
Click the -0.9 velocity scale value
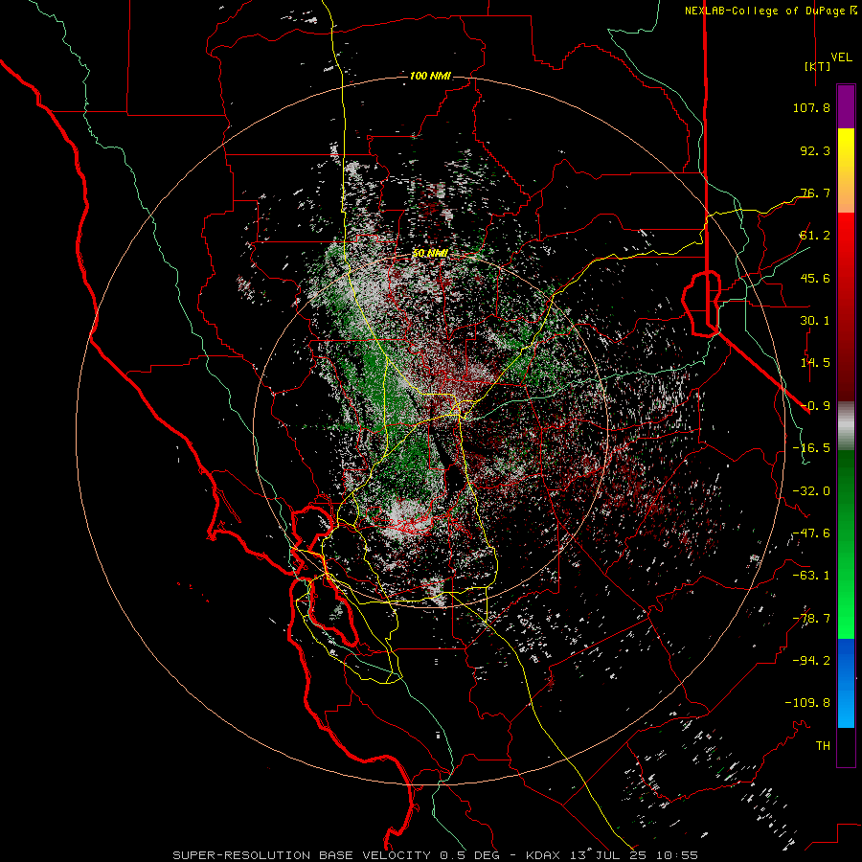click(815, 406)
